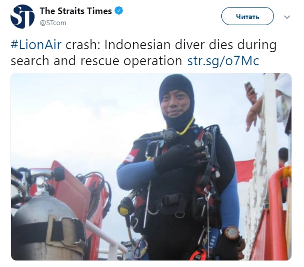Click the tweet text about Indonesian diver
The image size is (304, 267).
143,53
